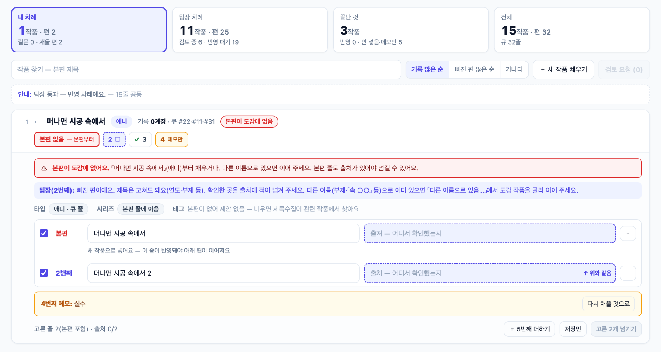Screen dimensions: 661x352
Task: Select the 4 메모만 chip
Action: (171, 139)
